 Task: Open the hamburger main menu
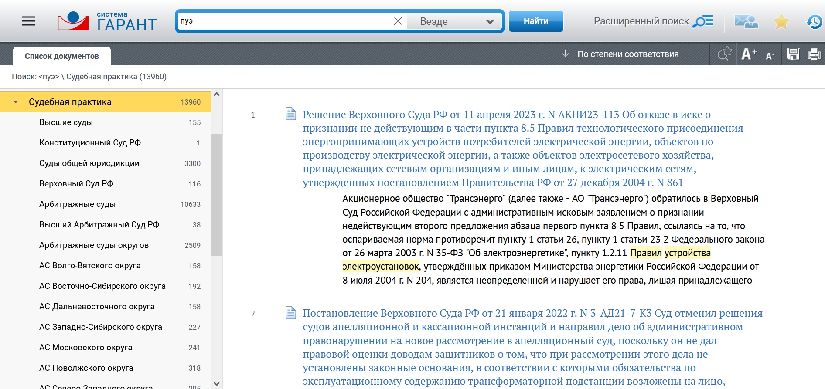tap(29, 21)
